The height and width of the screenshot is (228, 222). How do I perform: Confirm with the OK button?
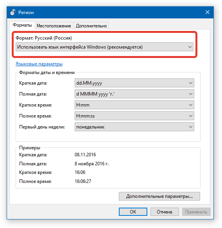coord(133,212)
